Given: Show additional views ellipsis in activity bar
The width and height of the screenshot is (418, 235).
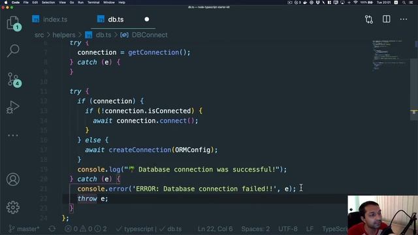Looking at the screenshot, I should pyautogui.click(x=13, y=135).
